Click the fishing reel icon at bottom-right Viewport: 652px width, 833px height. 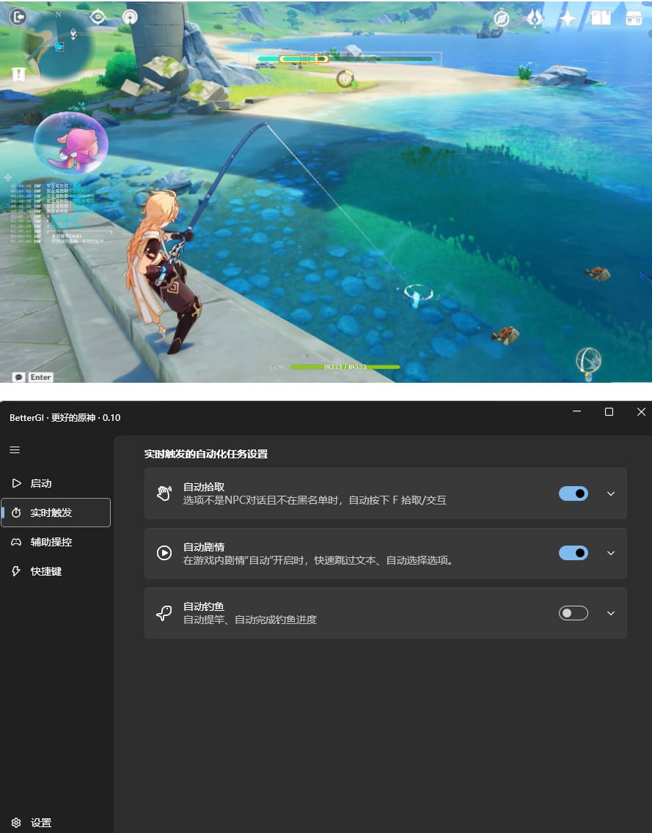pyautogui.click(x=588, y=360)
